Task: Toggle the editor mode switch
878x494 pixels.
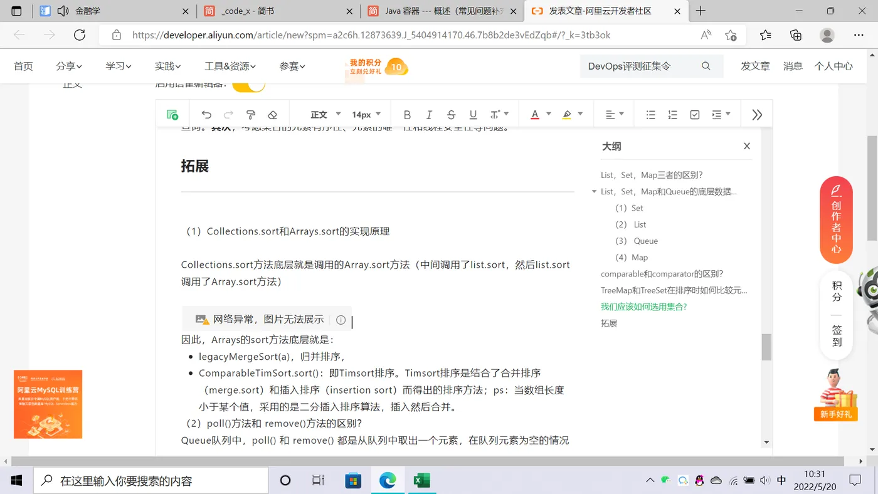Action: pyautogui.click(x=248, y=86)
